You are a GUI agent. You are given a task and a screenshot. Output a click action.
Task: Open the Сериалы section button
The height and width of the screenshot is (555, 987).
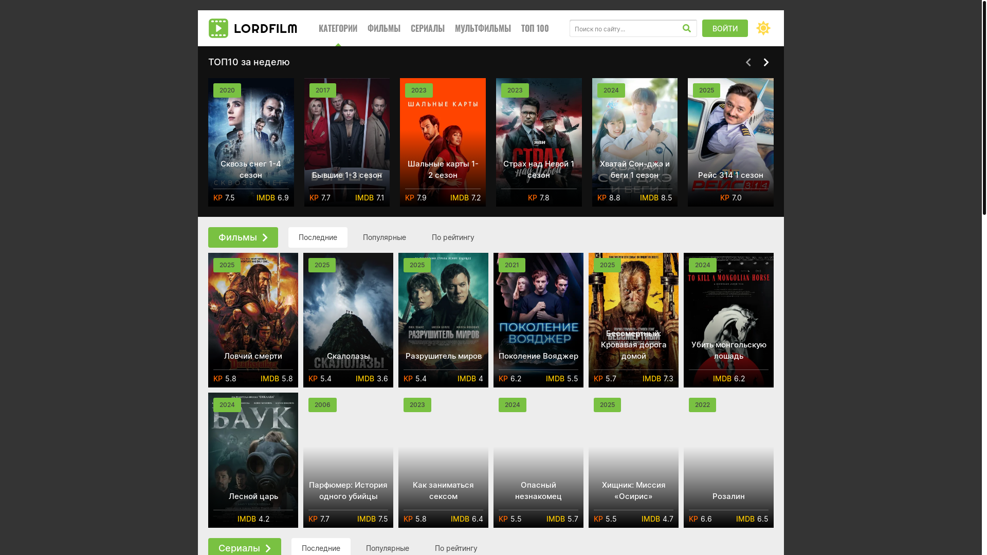[244, 547]
